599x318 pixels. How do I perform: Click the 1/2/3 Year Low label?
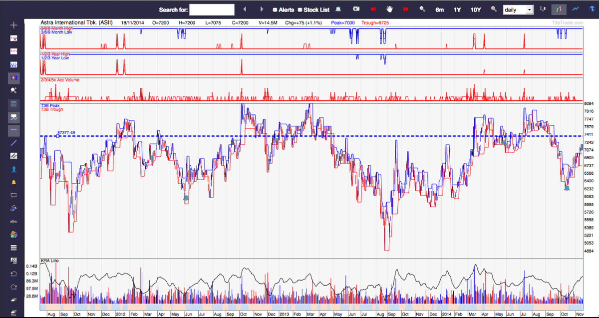pyautogui.click(x=55, y=58)
